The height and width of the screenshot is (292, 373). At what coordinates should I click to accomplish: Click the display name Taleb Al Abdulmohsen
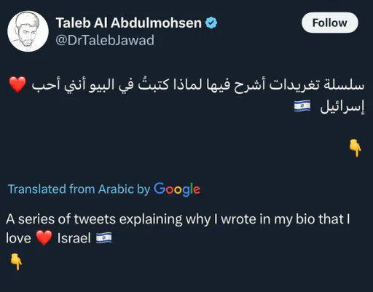(x=129, y=23)
